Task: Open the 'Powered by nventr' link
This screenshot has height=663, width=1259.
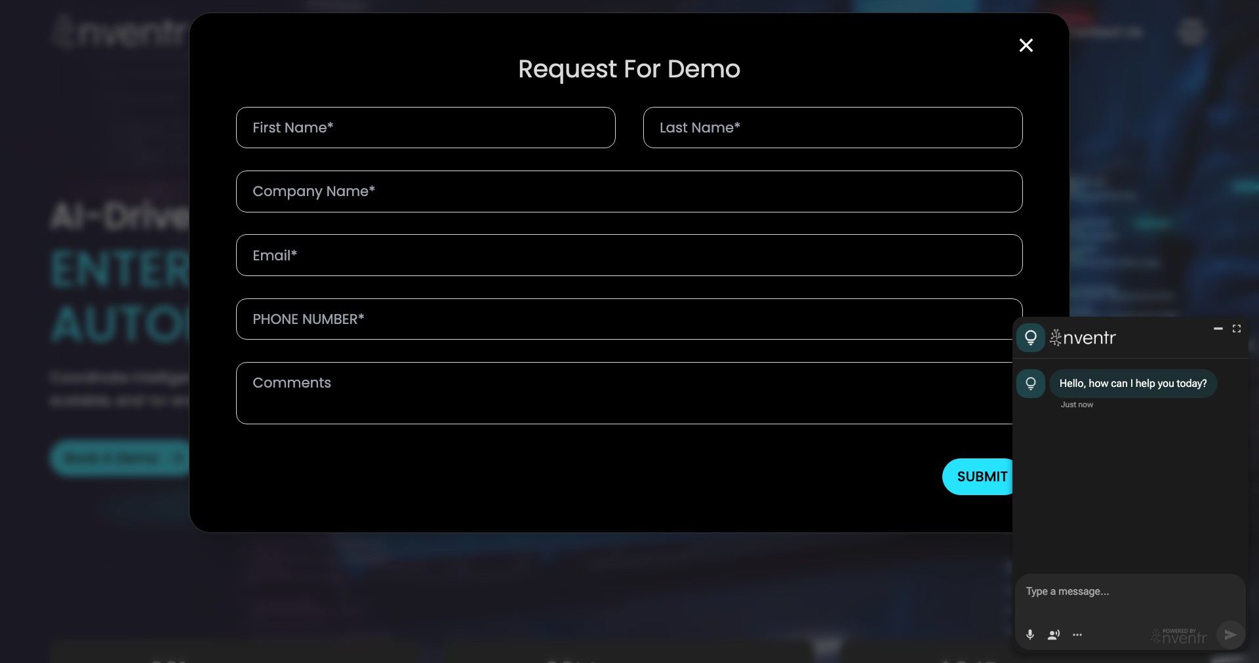Action: [x=1179, y=635]
